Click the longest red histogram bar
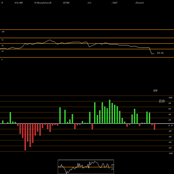Viewport: 174px width, 174px height. [x=25, y=137]
